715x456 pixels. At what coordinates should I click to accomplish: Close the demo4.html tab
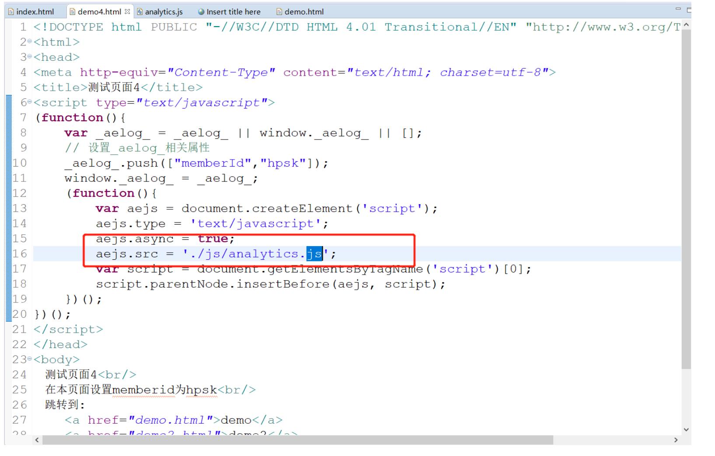[127, 12]
